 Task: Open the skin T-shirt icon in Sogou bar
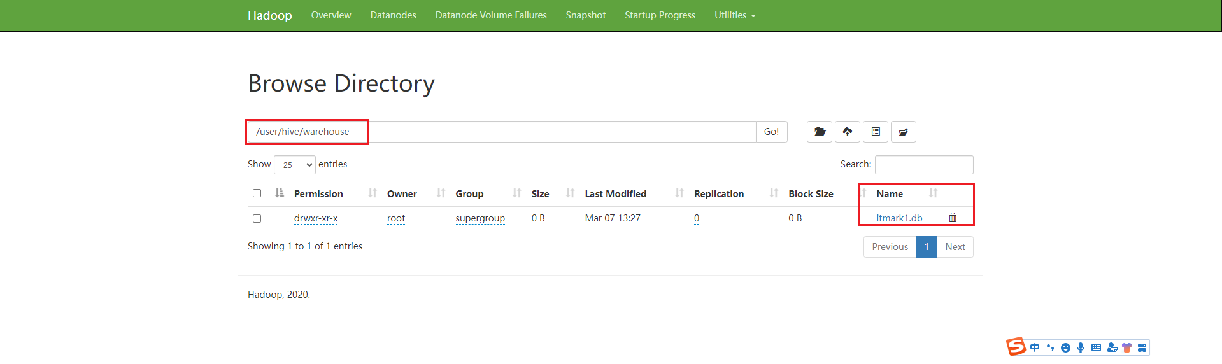(1127, 347)
